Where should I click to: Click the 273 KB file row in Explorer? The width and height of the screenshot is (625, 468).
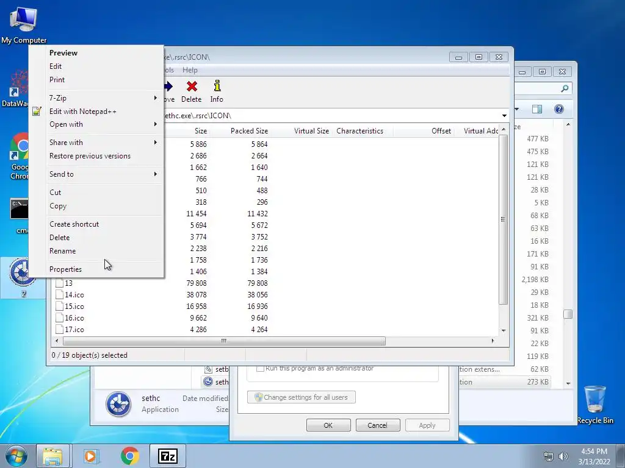coord(505,382)
